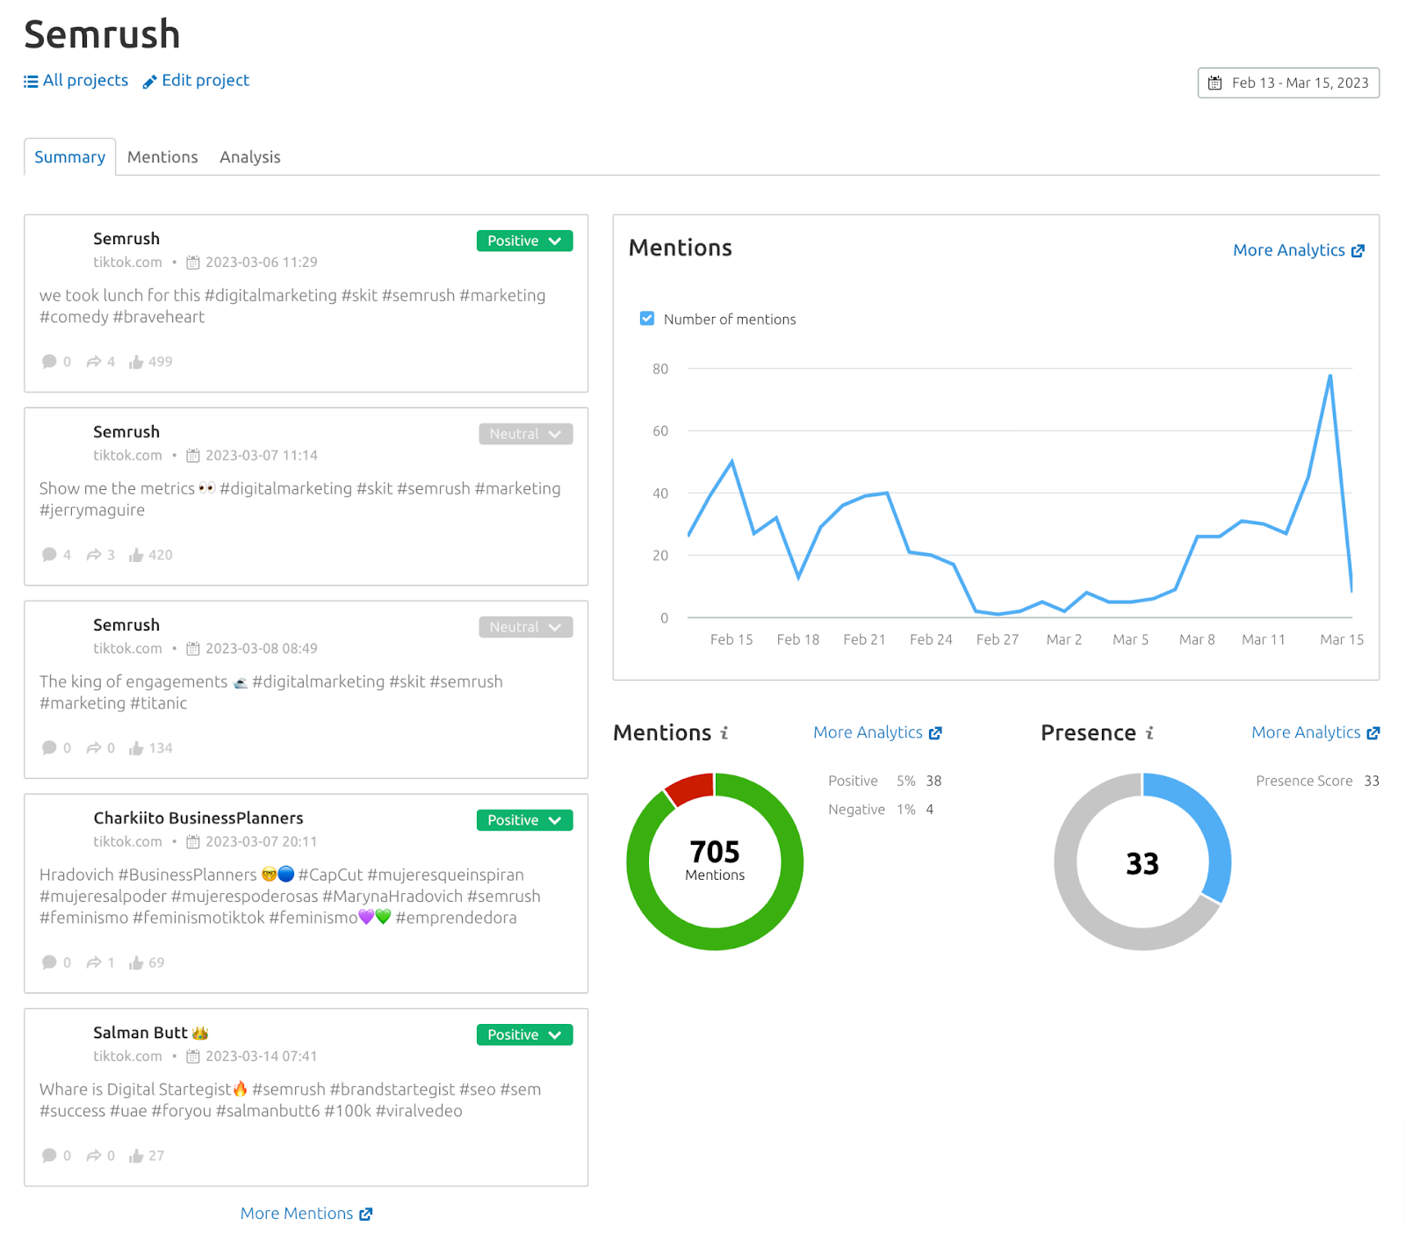
Task: Click the Presence Score 33 legend text
Action: tap(1317, 781)
